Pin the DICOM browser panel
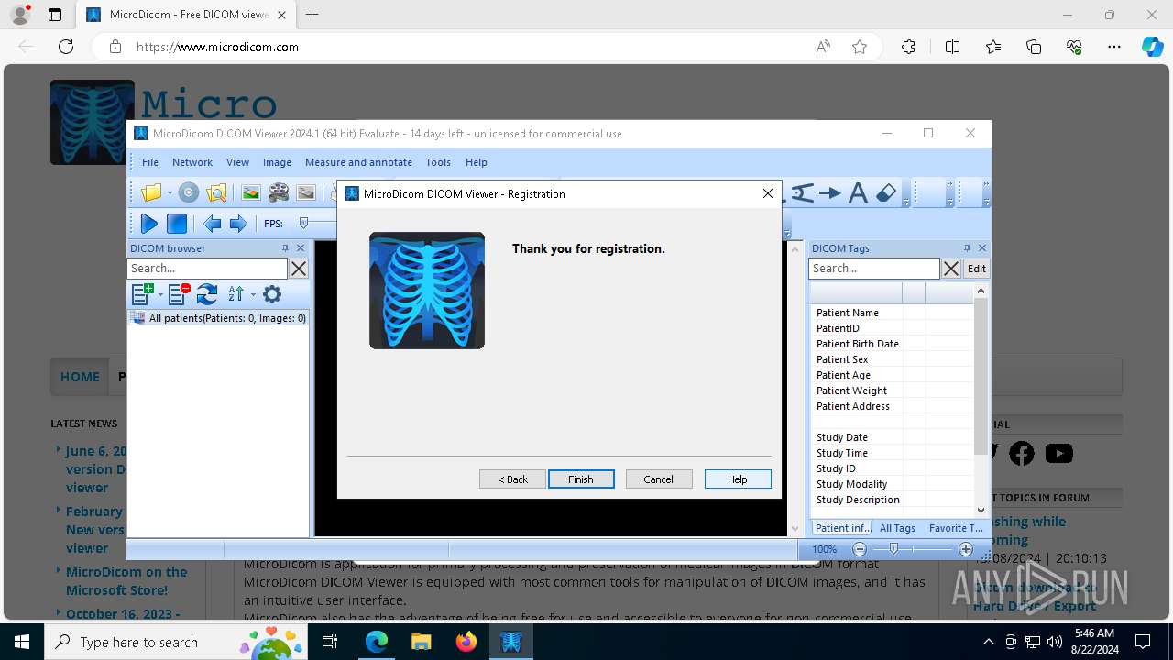 coord(285,248)
